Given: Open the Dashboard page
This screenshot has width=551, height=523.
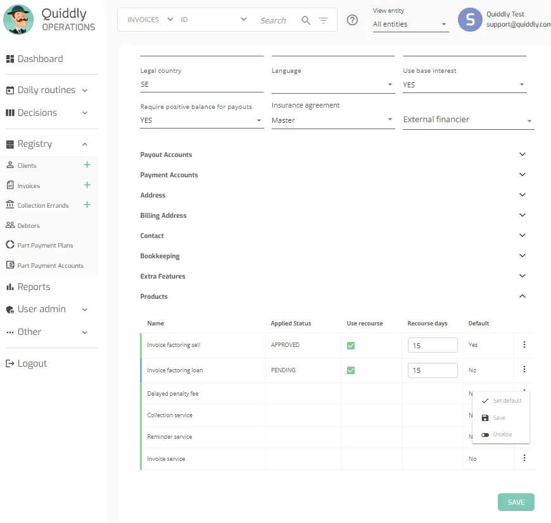Looking at the screenshot, I should pyautogui.click(x=35, y=59).
